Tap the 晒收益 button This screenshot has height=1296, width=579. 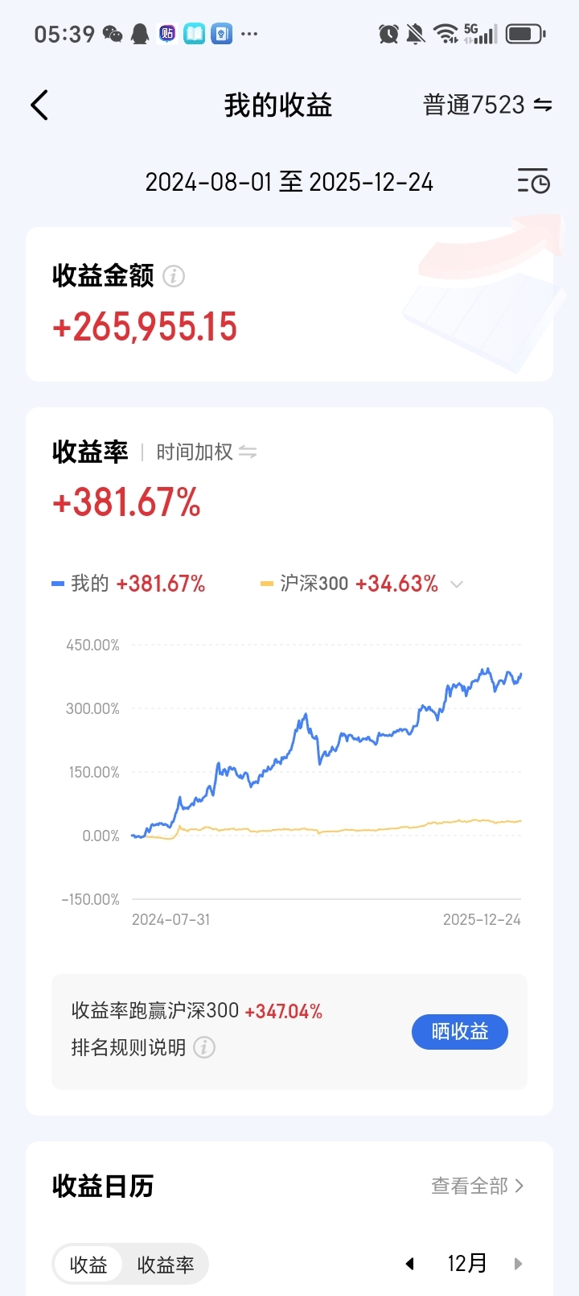click(460, 1032)
